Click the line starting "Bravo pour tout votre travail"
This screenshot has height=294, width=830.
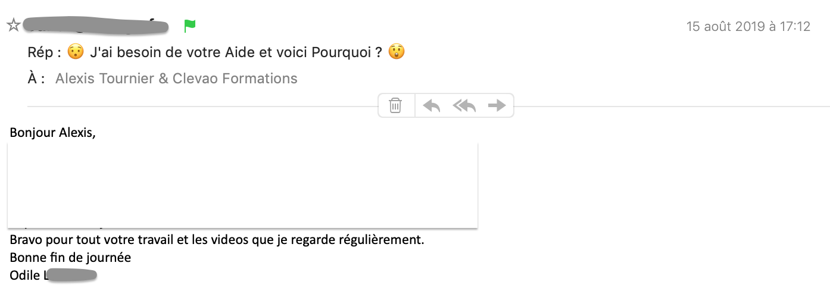coord(217,240)
